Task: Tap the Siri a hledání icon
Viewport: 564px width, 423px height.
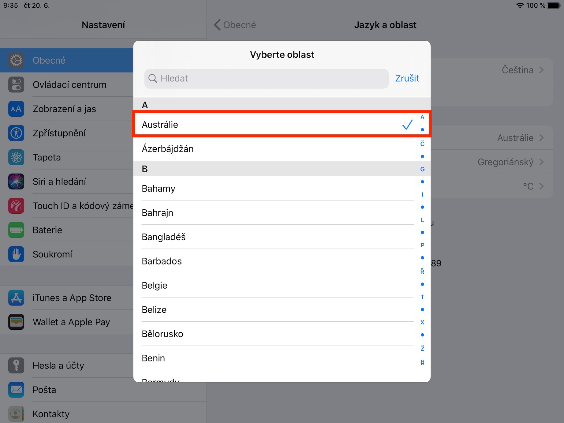Action: 16,182
